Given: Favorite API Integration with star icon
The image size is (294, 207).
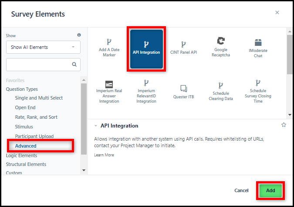Looking at the screenshot, I should pos(284,125).
